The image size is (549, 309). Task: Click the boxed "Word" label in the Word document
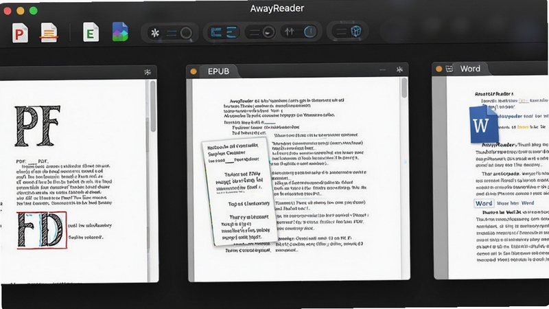484,203
